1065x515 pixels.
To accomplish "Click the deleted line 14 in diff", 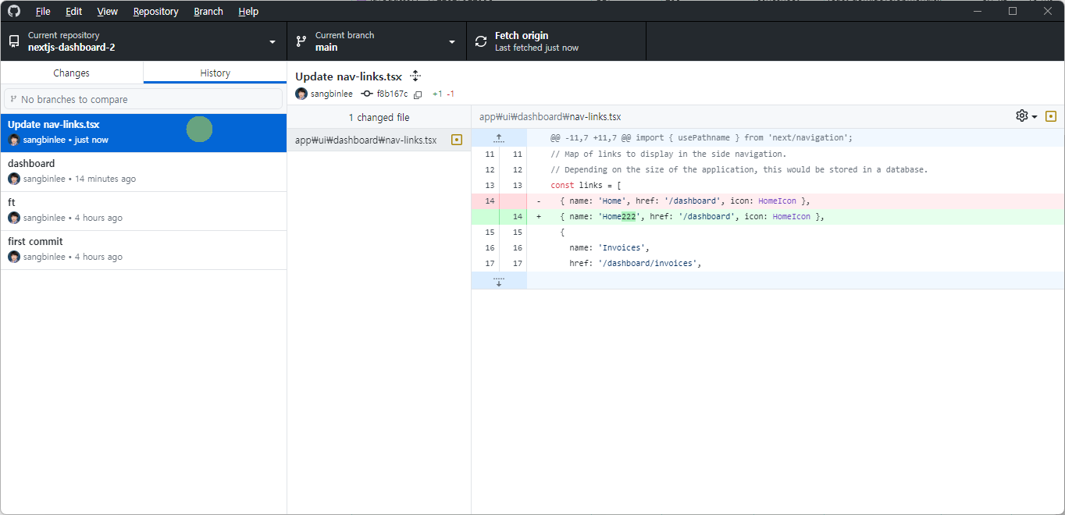I will [768, 201].
